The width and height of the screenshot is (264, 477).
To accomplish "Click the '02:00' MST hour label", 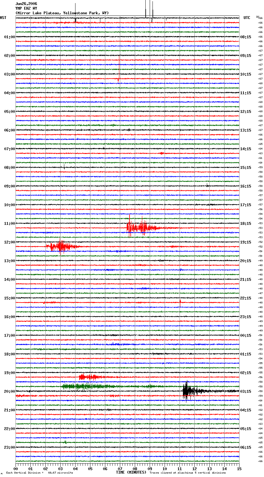I will (10, 56).
